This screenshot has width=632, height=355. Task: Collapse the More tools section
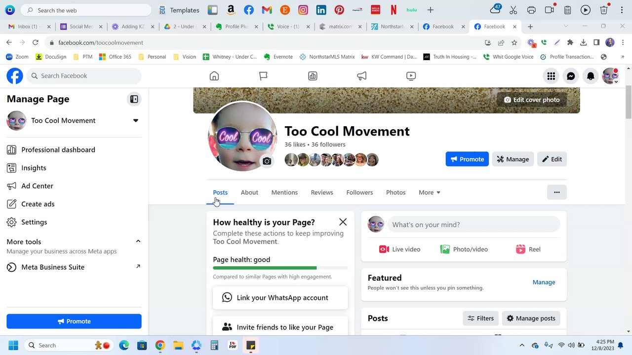138,241
